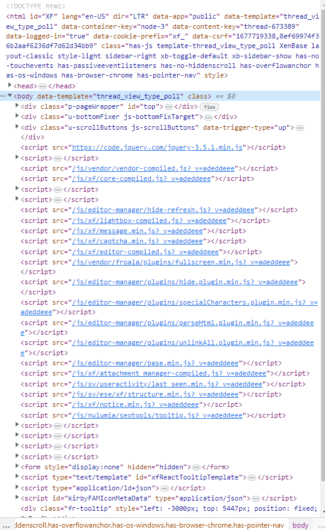This screenshot has height=530, width=325.
Task: Expand the head element node
Action: [x=10, y=85]
